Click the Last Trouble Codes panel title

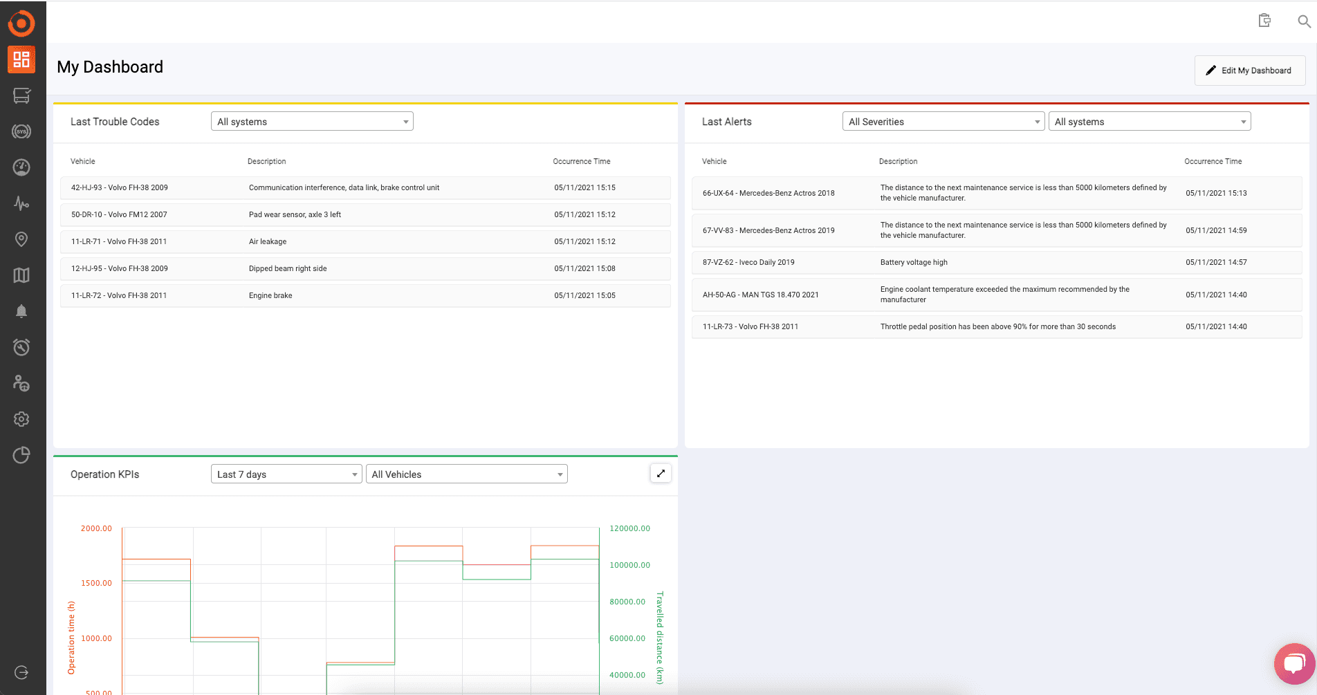[115, 122]
